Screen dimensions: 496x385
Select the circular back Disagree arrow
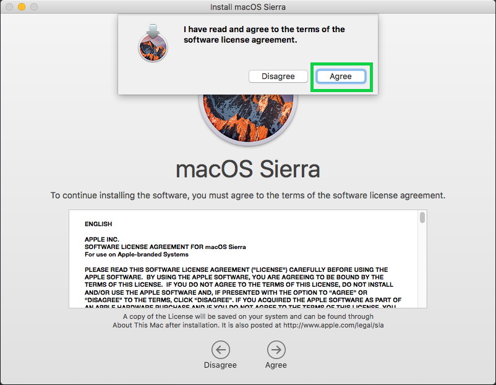pos(220,350)
